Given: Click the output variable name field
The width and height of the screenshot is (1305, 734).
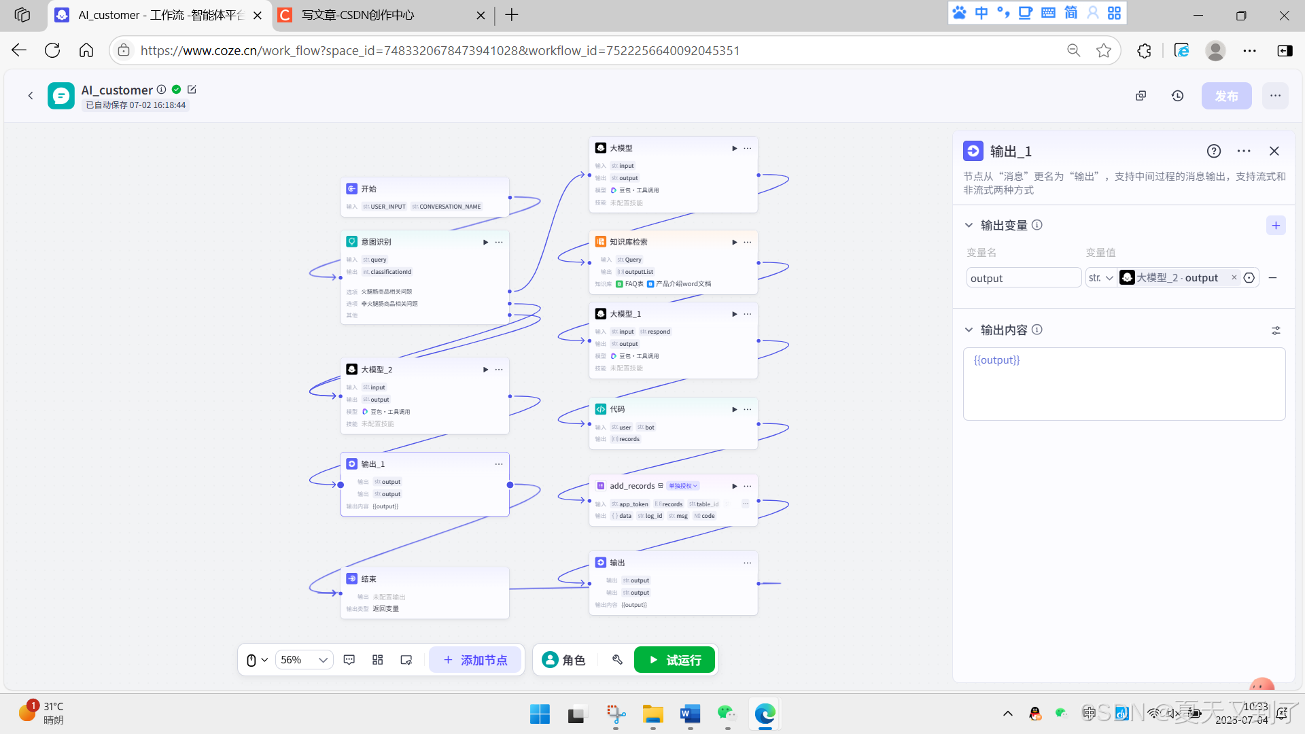Looking at the screenshot, I should (1023, 278).
